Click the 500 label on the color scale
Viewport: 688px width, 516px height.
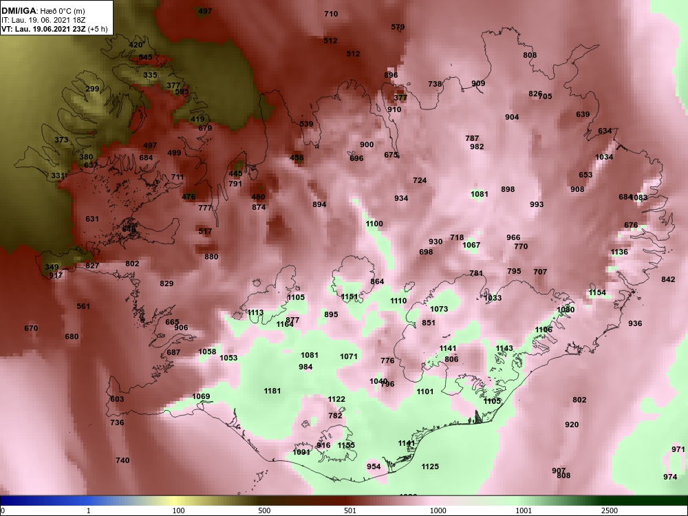264,510
